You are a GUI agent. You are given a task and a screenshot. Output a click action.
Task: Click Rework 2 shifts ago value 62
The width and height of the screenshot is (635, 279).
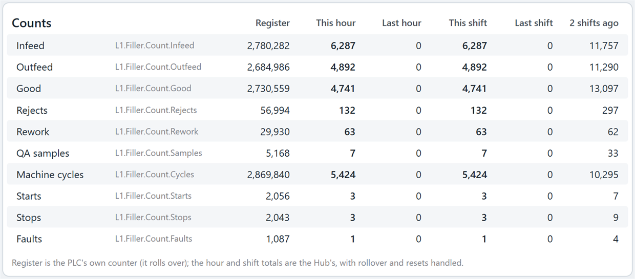(x=613, y=132)
